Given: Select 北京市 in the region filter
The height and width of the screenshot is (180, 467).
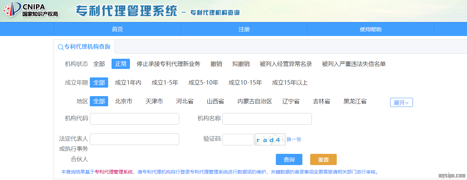Looking at the screenshot, I should tap(123, 101).
